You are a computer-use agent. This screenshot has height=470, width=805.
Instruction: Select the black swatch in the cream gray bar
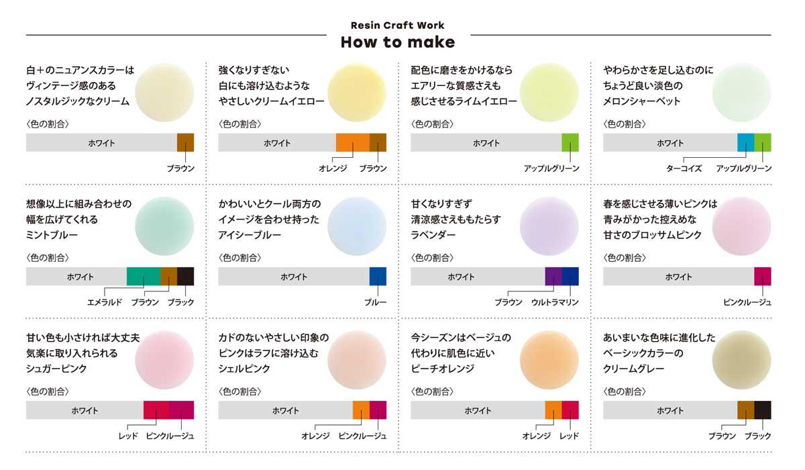pos(763,410)
